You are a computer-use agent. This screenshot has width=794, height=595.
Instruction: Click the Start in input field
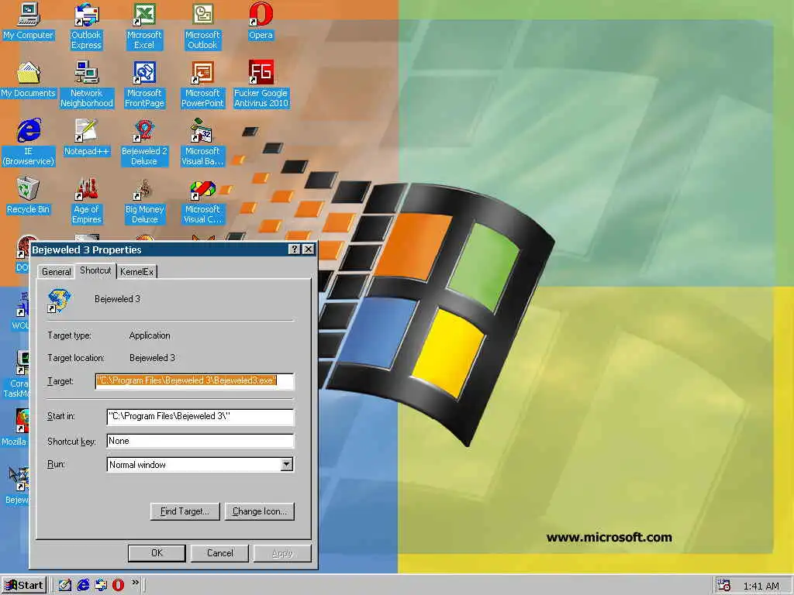pyautogui.click(x=200, y=416)
